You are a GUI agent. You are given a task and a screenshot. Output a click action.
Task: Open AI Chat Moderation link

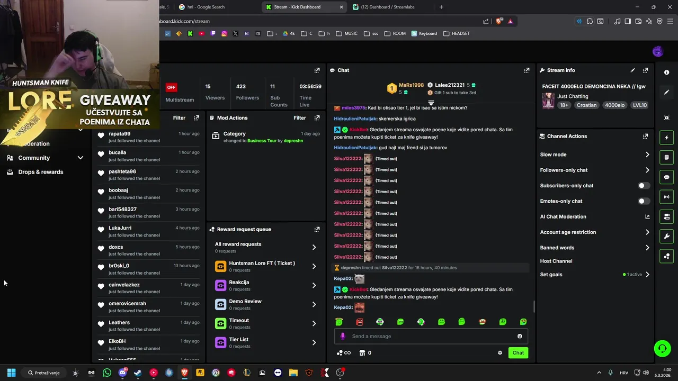point(594,216)
